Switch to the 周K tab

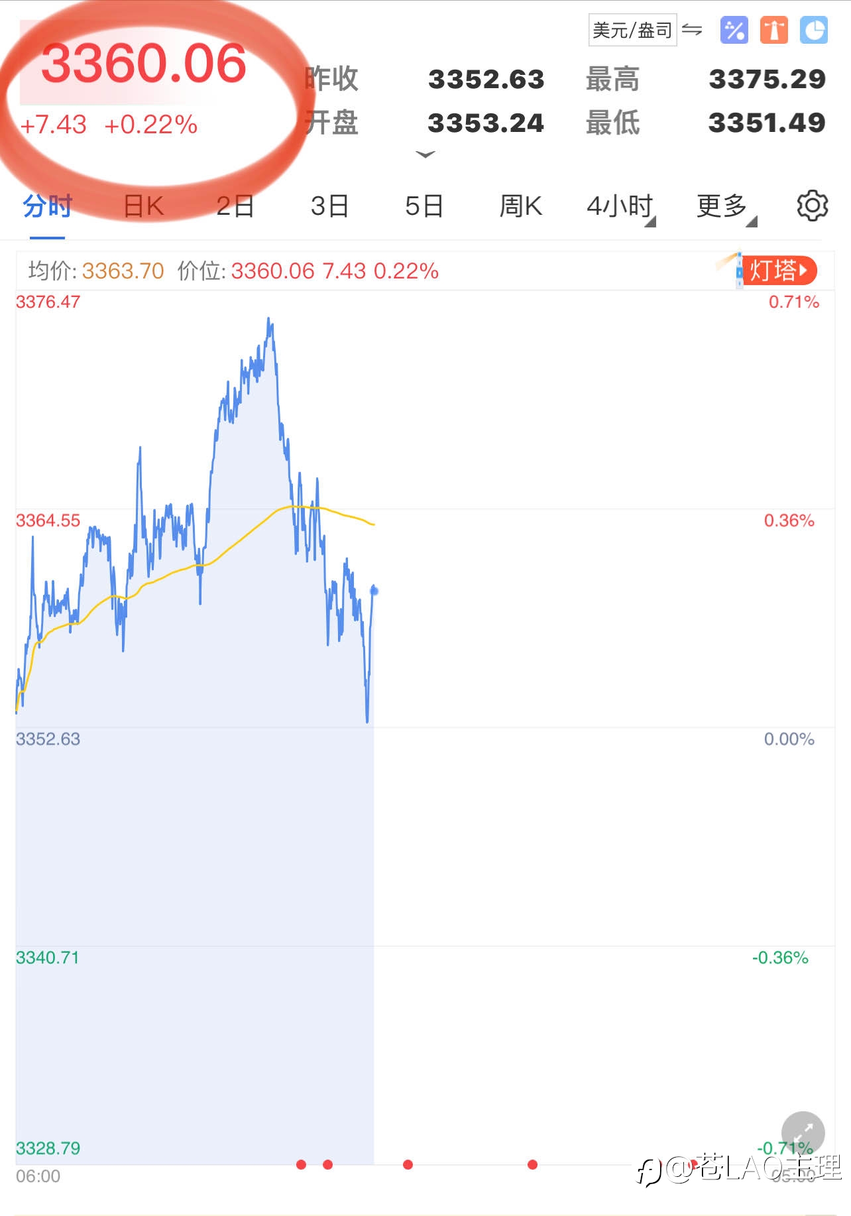pyautogui.click(x=520, y=206)
